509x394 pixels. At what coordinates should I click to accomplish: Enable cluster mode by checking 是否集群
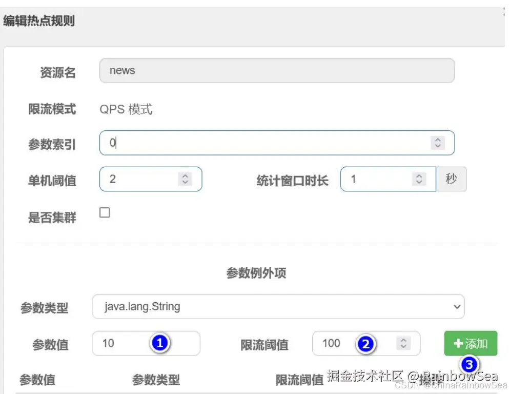click(105, 212)
